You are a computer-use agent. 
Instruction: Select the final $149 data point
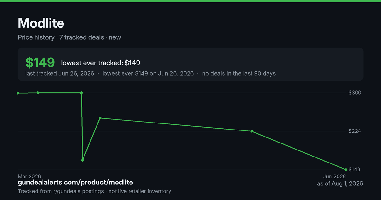pyautogui.click(x=346, y=170)
